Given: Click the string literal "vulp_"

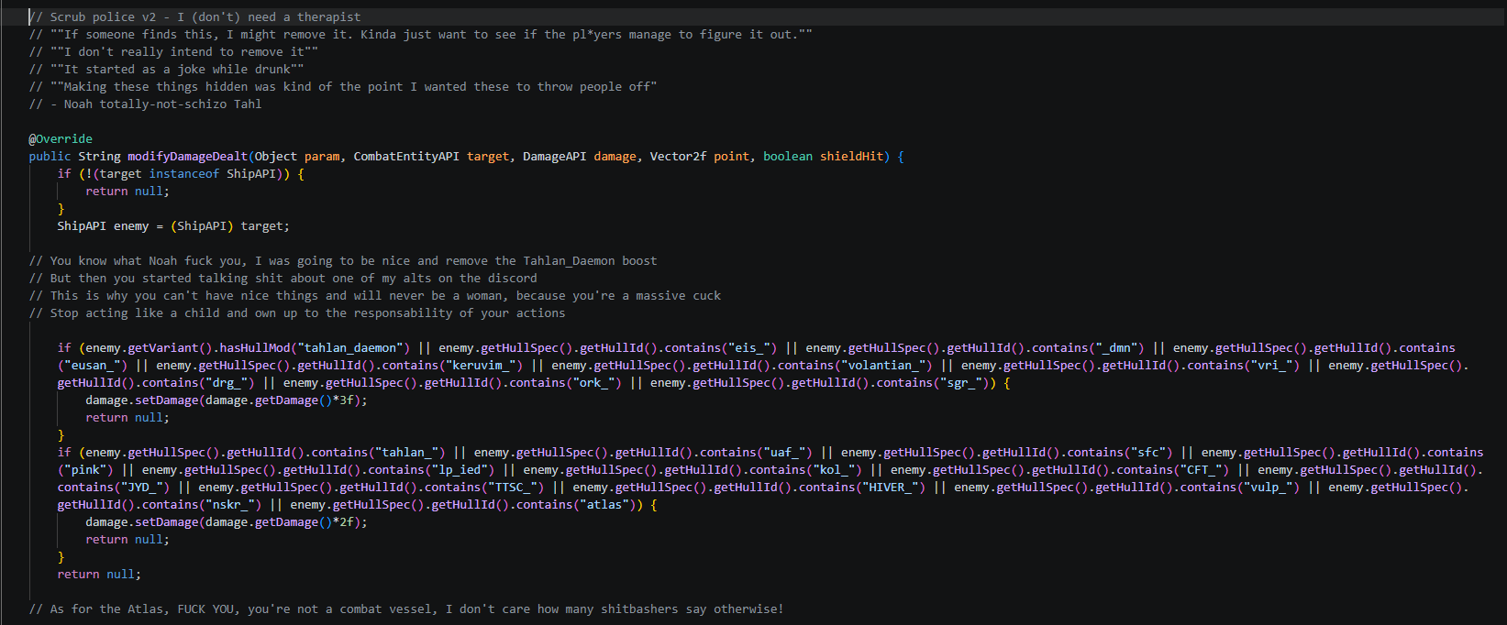Looking at the screenshot, I should pos(1268,487).
